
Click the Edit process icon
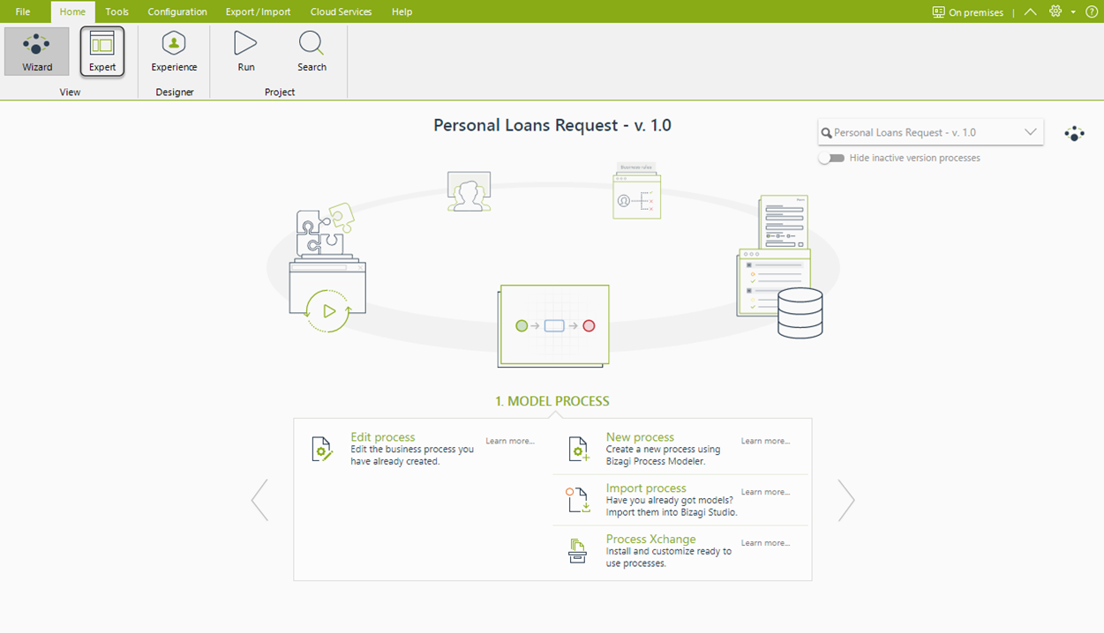[x=322, y=450]
